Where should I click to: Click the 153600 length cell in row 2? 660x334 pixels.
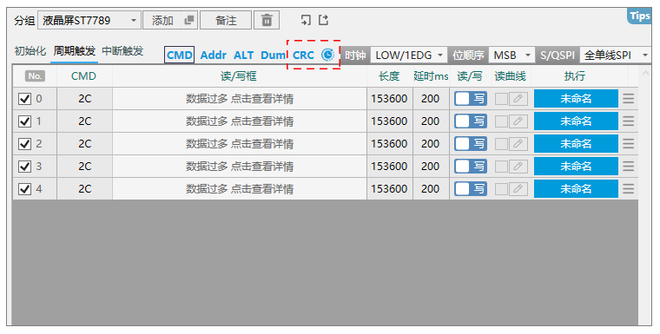[x=389, y=143]
